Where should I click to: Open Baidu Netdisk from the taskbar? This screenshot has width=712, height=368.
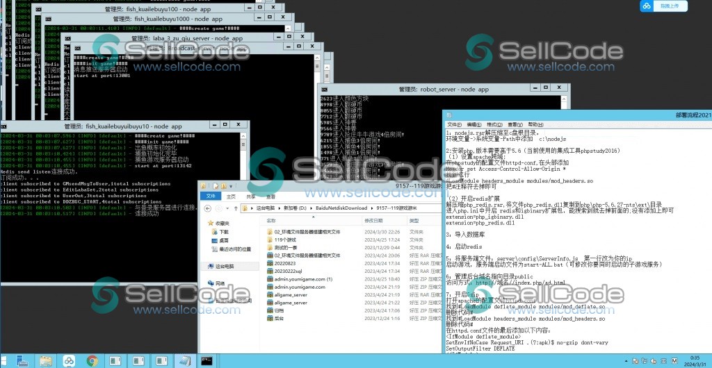tap(69, 361)
